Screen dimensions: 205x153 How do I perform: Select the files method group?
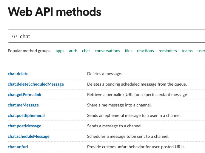(x=129, y=51)
